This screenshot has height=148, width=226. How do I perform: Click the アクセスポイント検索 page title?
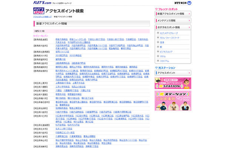click(64, 11)
